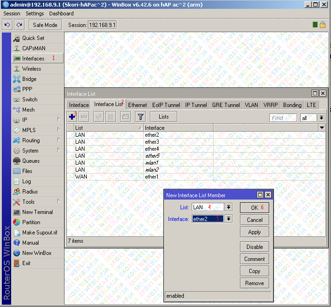
Task: Click the comment icon in Interface List toolbar
Action: point(125,117)
